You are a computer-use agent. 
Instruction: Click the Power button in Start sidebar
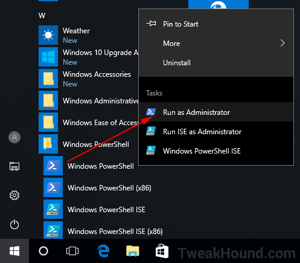[x=14, y=224]
